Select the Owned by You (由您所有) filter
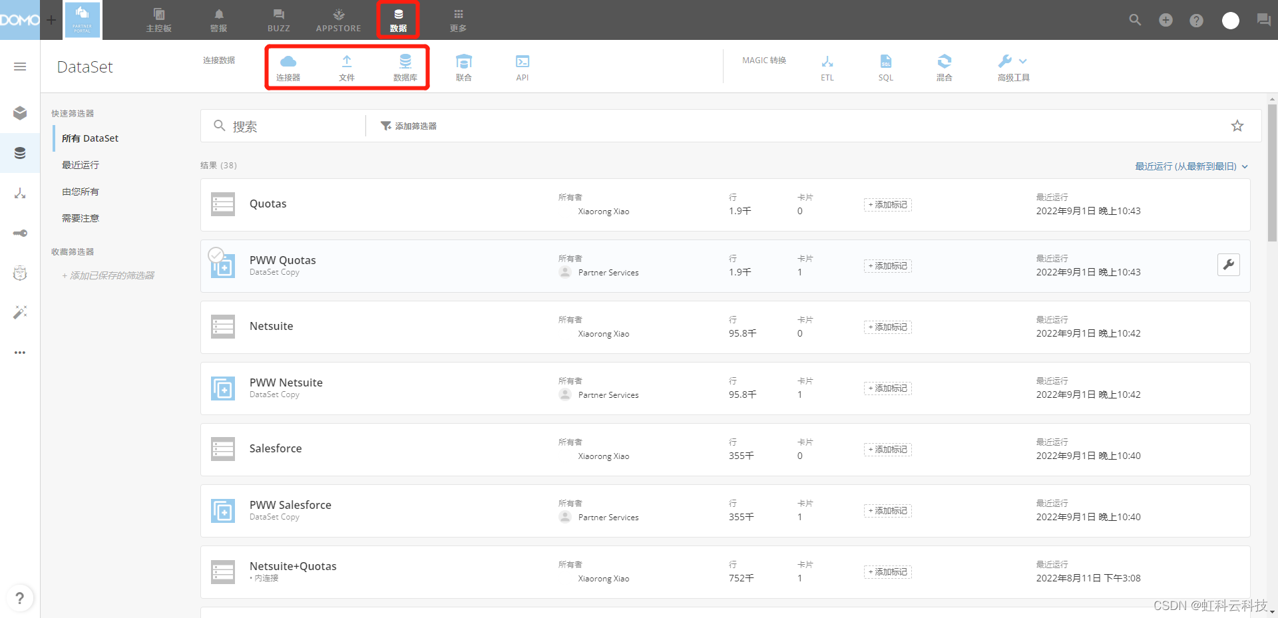 point(81,192)
